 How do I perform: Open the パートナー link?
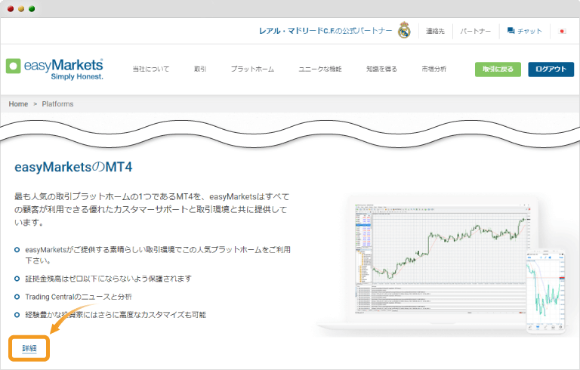click(x=475, y=31)
